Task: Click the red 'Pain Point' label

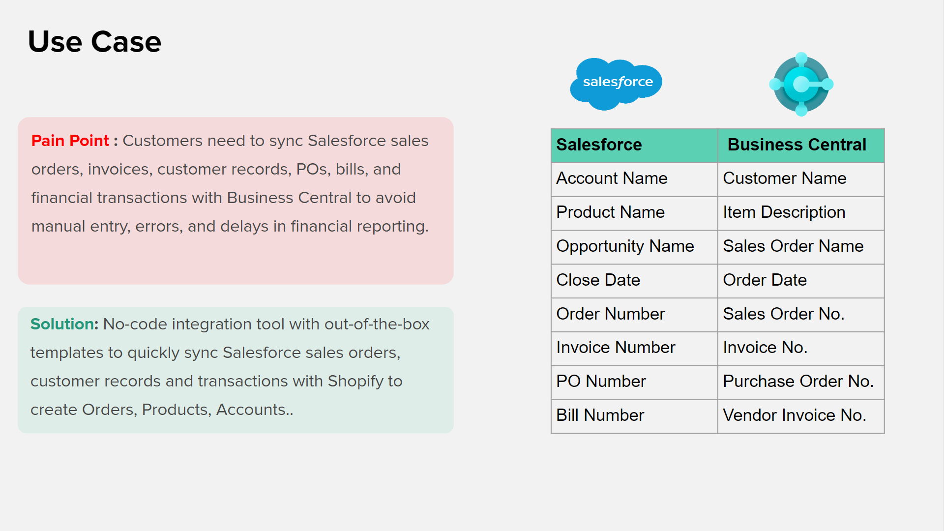Action: tap(70, 141)
